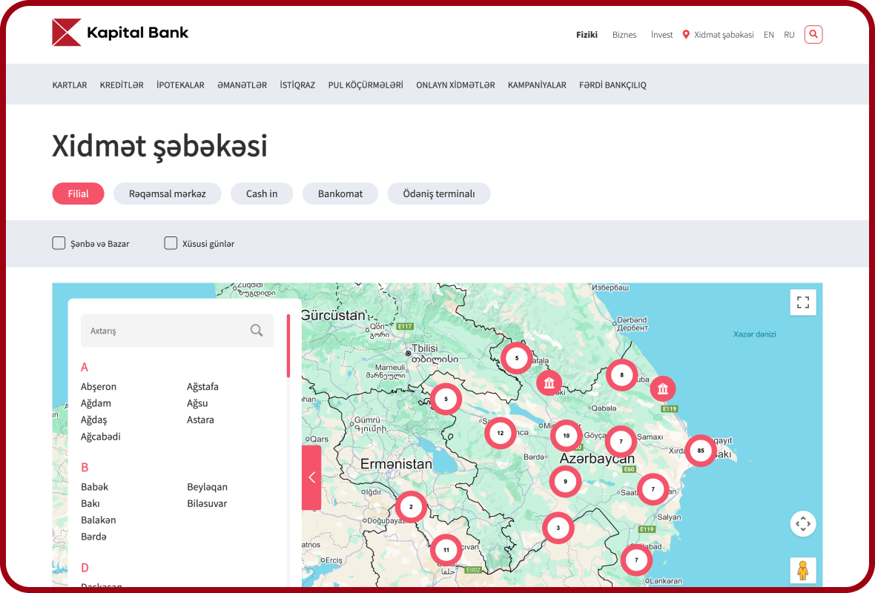Viewport: 875px width, 593px height.
Task: Switch site language to EN
Action: tap(769, 35)
